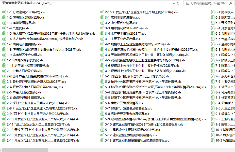Click file icon of 1-10 国内招商引资情况.xls
Image resolution: width=235 pixels, height=152 pixels.
click(4, 60)
